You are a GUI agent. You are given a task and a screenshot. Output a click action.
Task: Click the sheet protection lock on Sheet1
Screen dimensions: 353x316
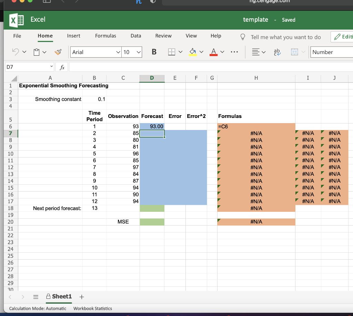(x=48, y=296)
